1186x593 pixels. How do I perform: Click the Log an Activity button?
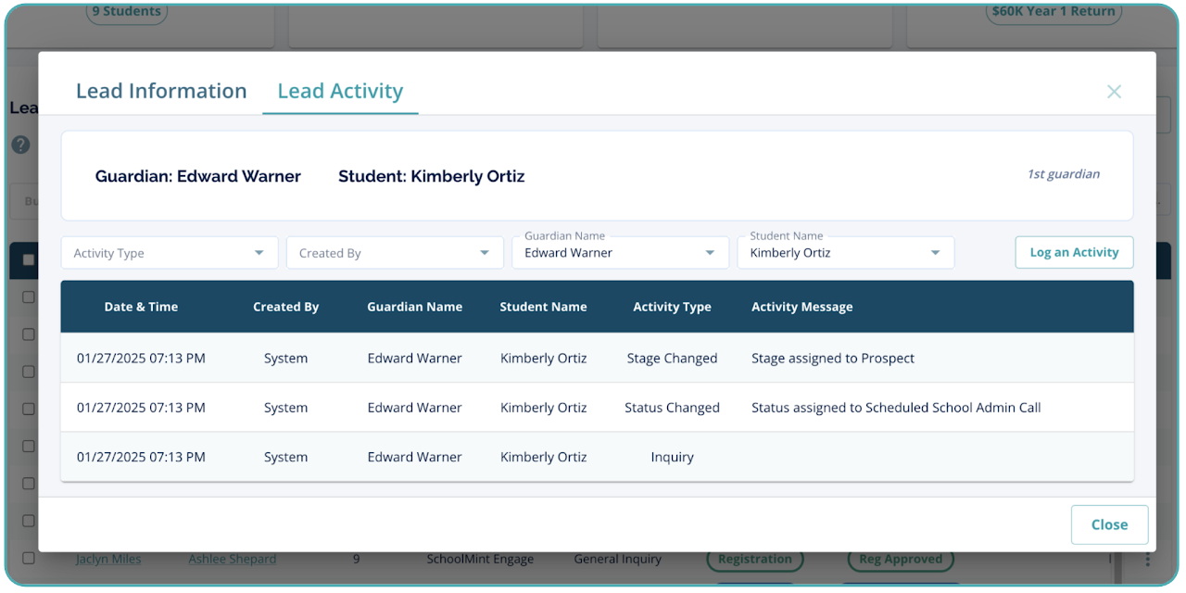click(1074, 252)
